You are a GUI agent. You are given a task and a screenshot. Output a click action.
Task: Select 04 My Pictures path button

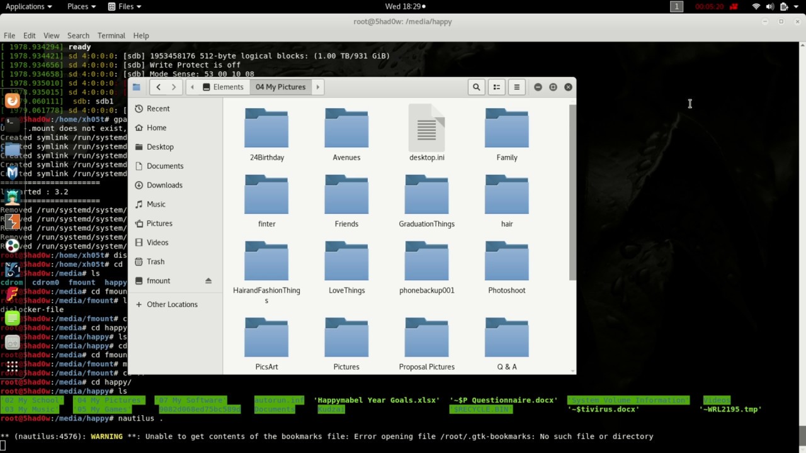tap(280, 87)
